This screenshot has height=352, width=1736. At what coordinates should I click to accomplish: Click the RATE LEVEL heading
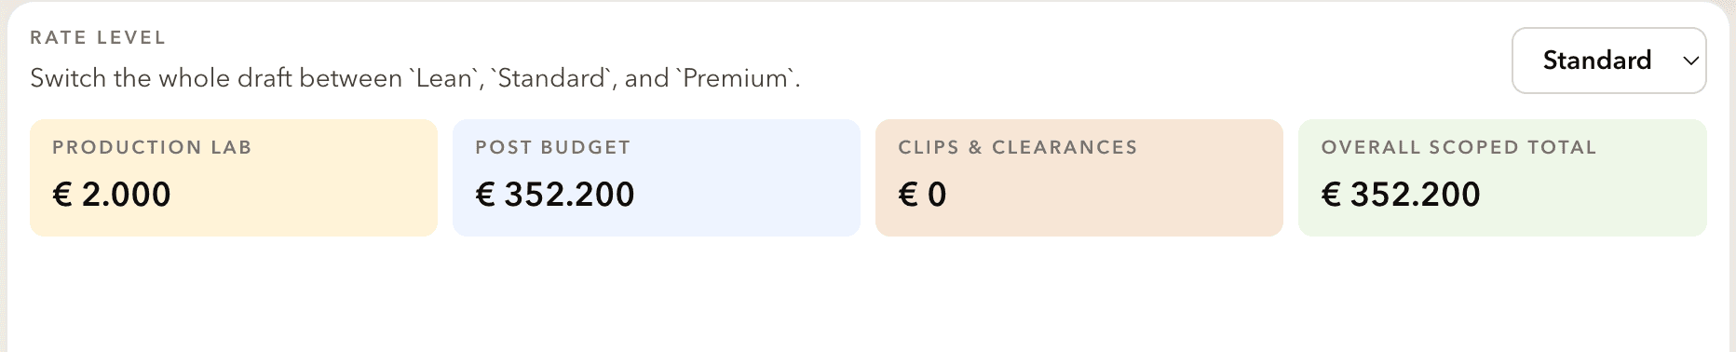98,38
